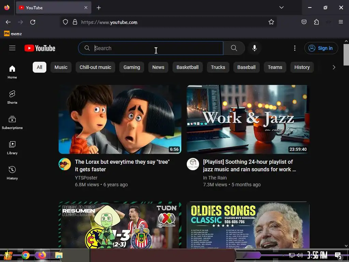Click the page vertical scrollbar thumb

pos(346,55)
